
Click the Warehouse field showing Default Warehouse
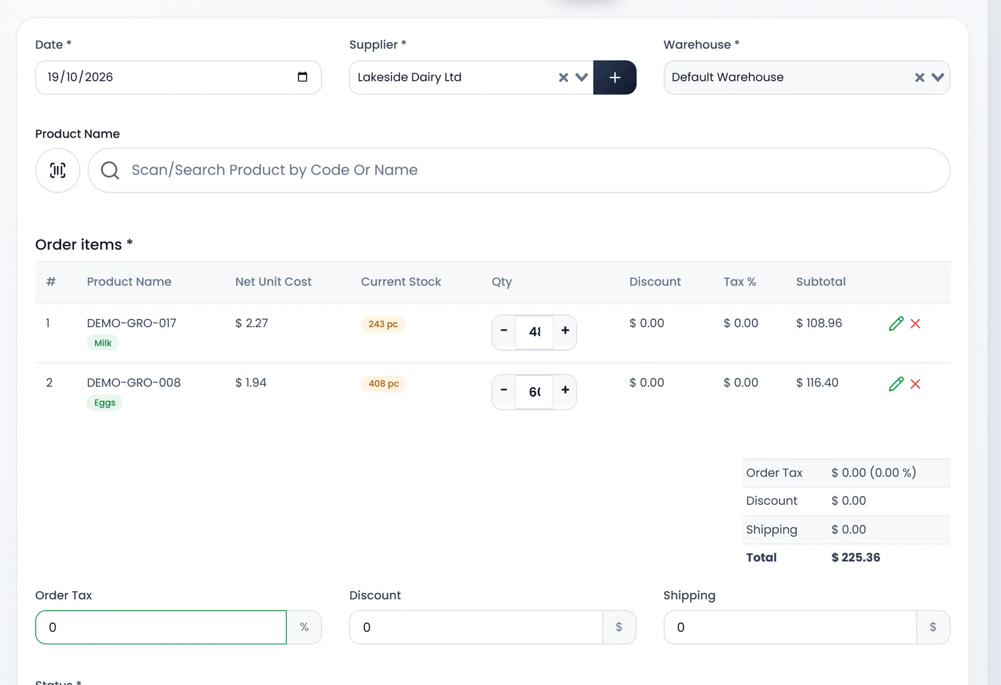click(x=807, y=78)
